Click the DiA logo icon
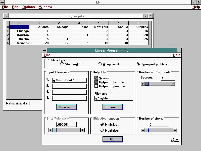This screenshot has width=201, height=151. tap(175, 140)
